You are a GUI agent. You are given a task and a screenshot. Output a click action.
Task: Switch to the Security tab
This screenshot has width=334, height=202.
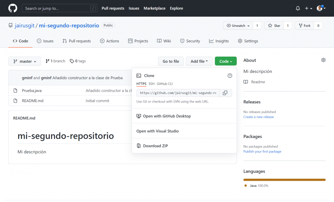(x=190, y=41)
